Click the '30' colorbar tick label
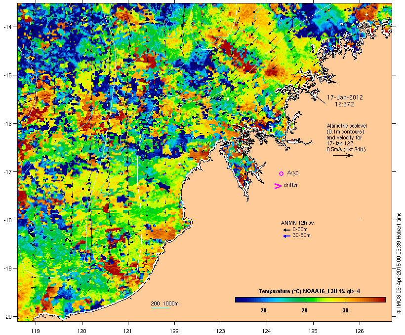 345,310
